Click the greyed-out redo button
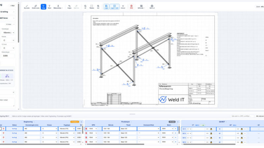The height and width of the screenshot is (148, 264). (76, 7)
